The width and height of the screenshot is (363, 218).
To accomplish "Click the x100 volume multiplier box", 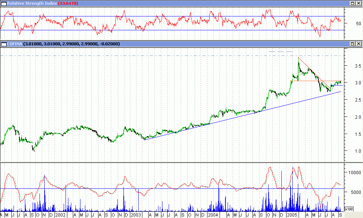I will 349,209.
